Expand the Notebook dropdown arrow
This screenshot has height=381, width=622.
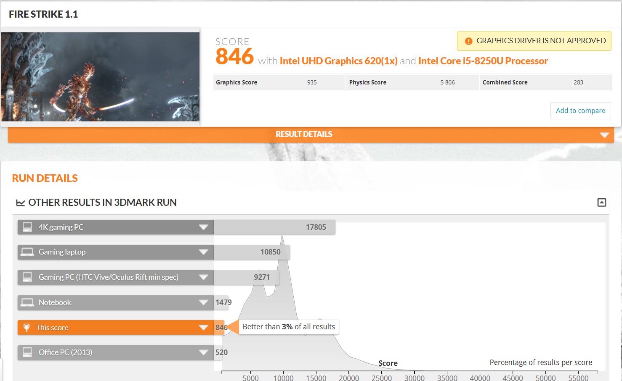204,302
